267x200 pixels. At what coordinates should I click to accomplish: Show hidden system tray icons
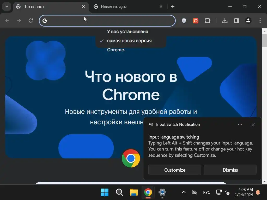tap(184, 192)
